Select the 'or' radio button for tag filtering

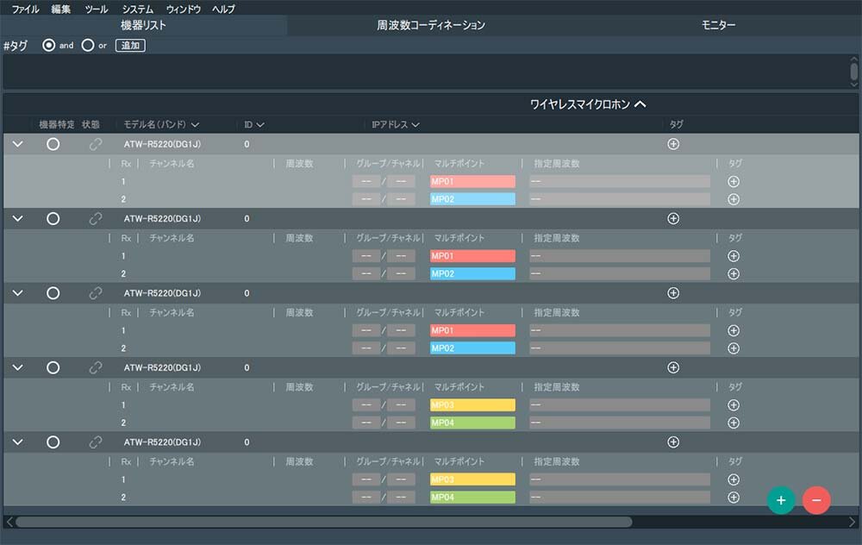[87, 46]
